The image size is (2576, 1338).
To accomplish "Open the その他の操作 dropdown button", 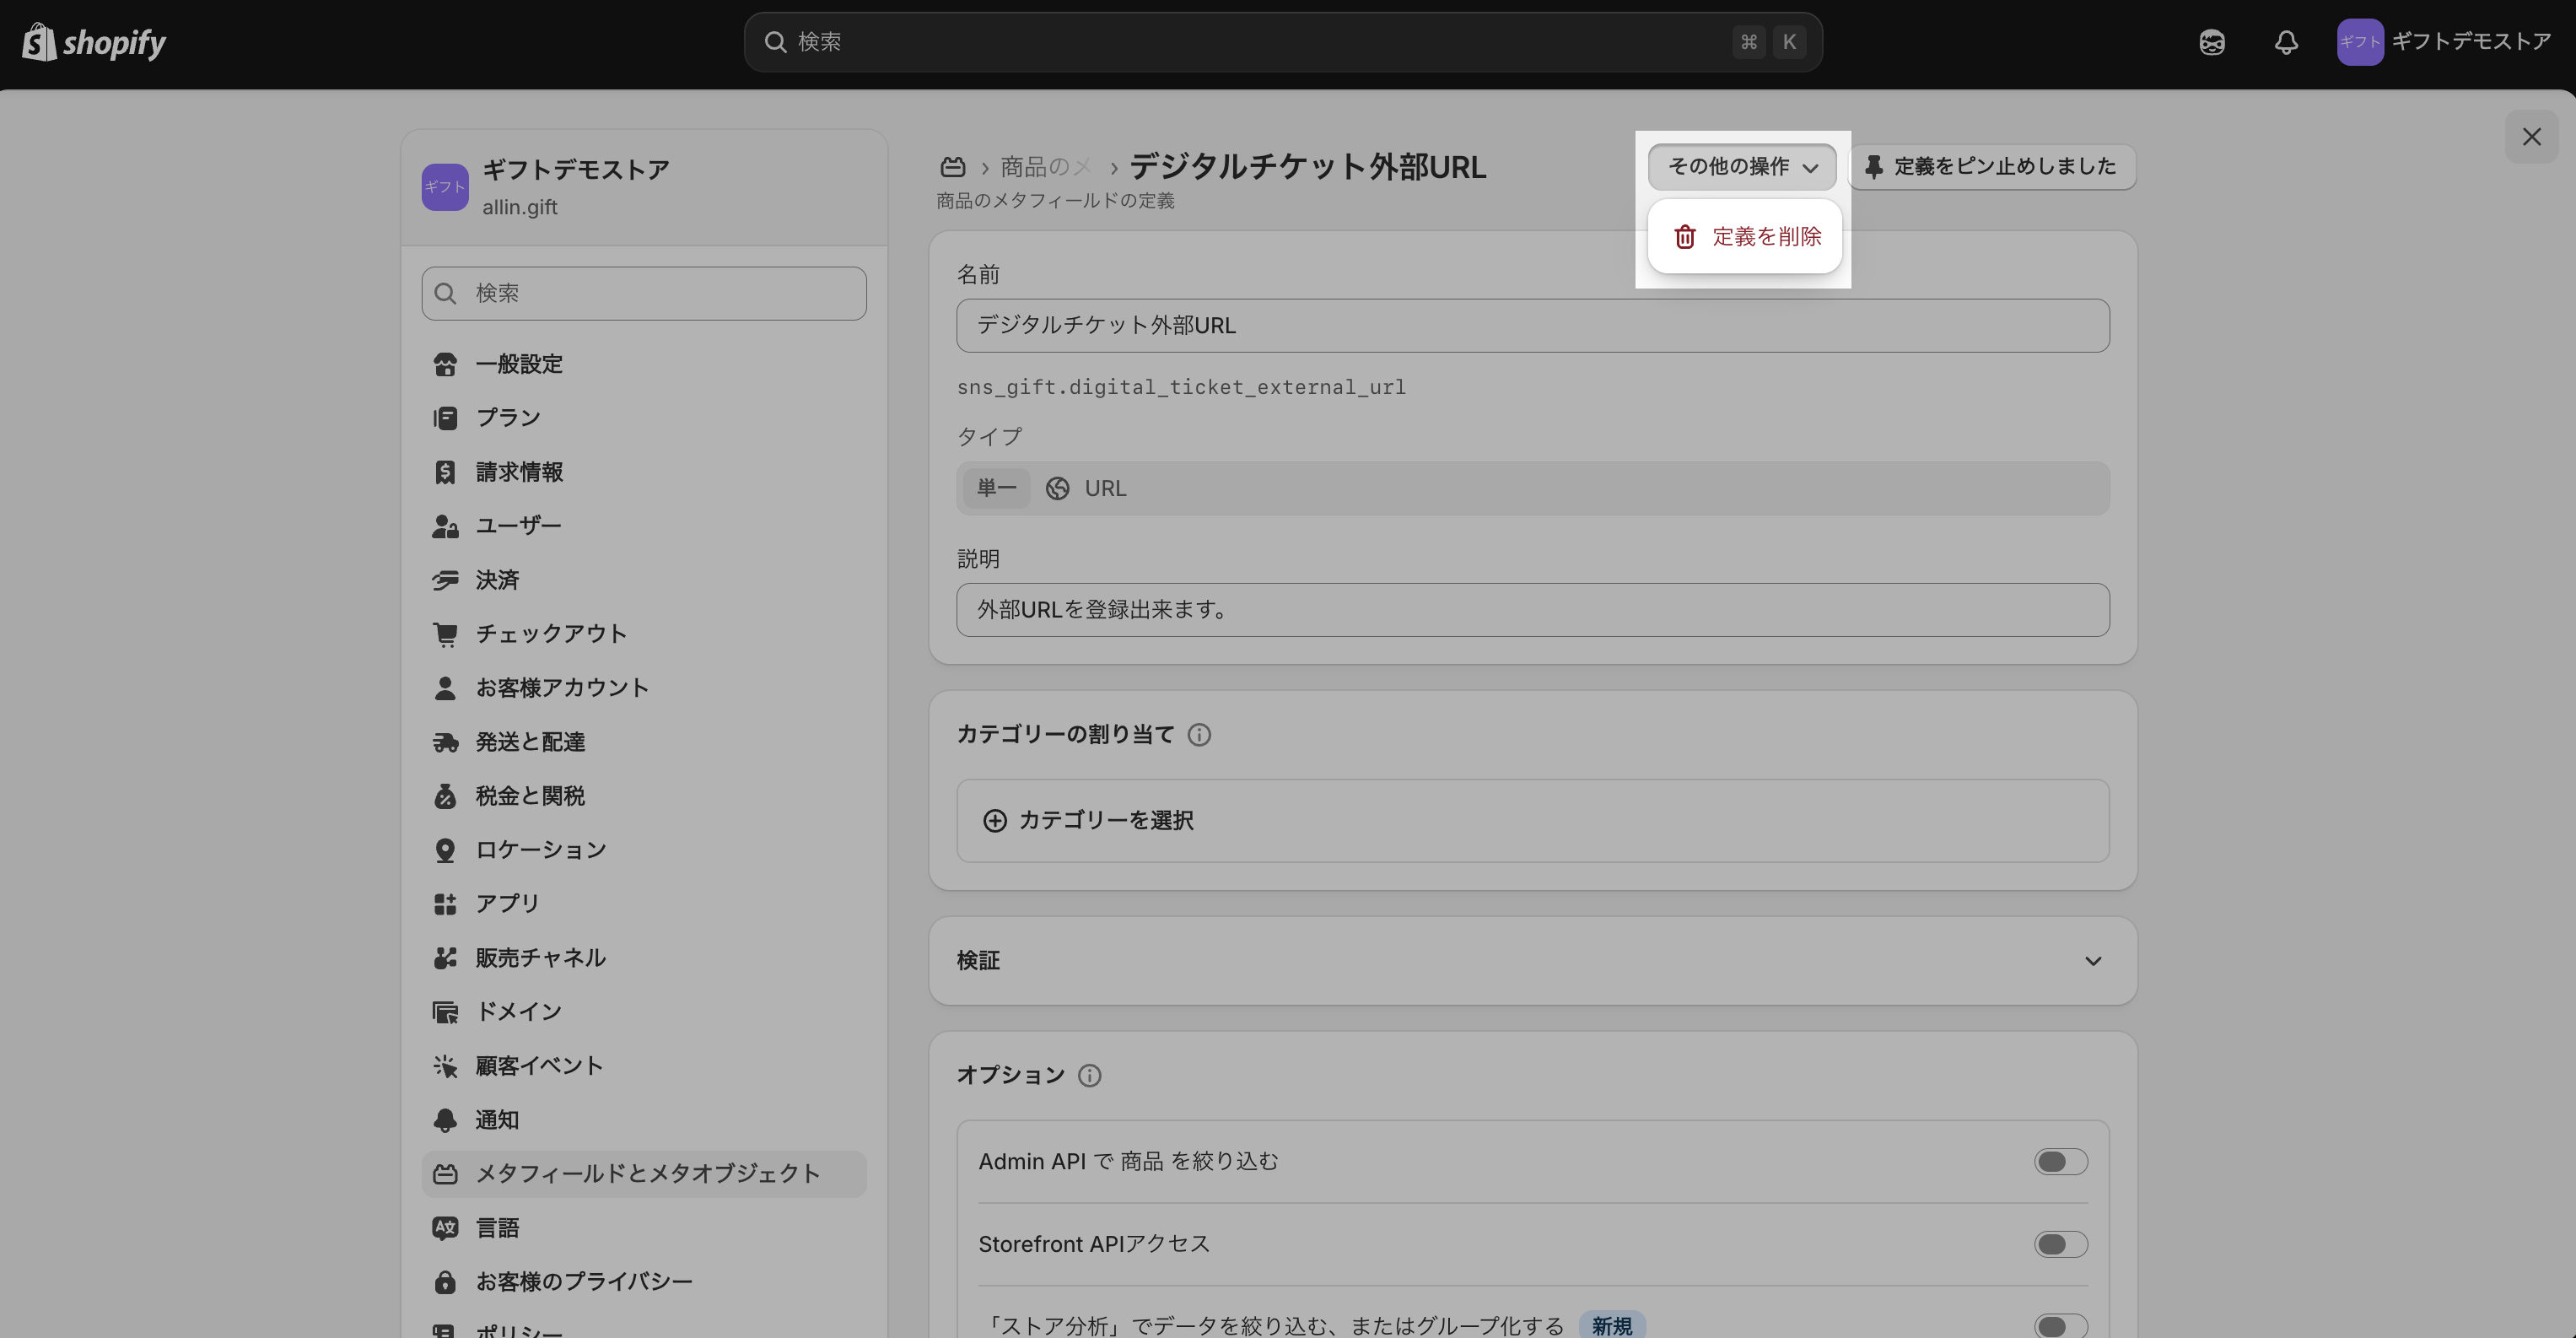I will coord(1741,166).
